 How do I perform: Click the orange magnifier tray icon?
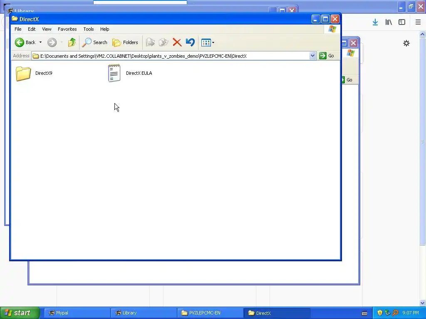coord(395,313)
